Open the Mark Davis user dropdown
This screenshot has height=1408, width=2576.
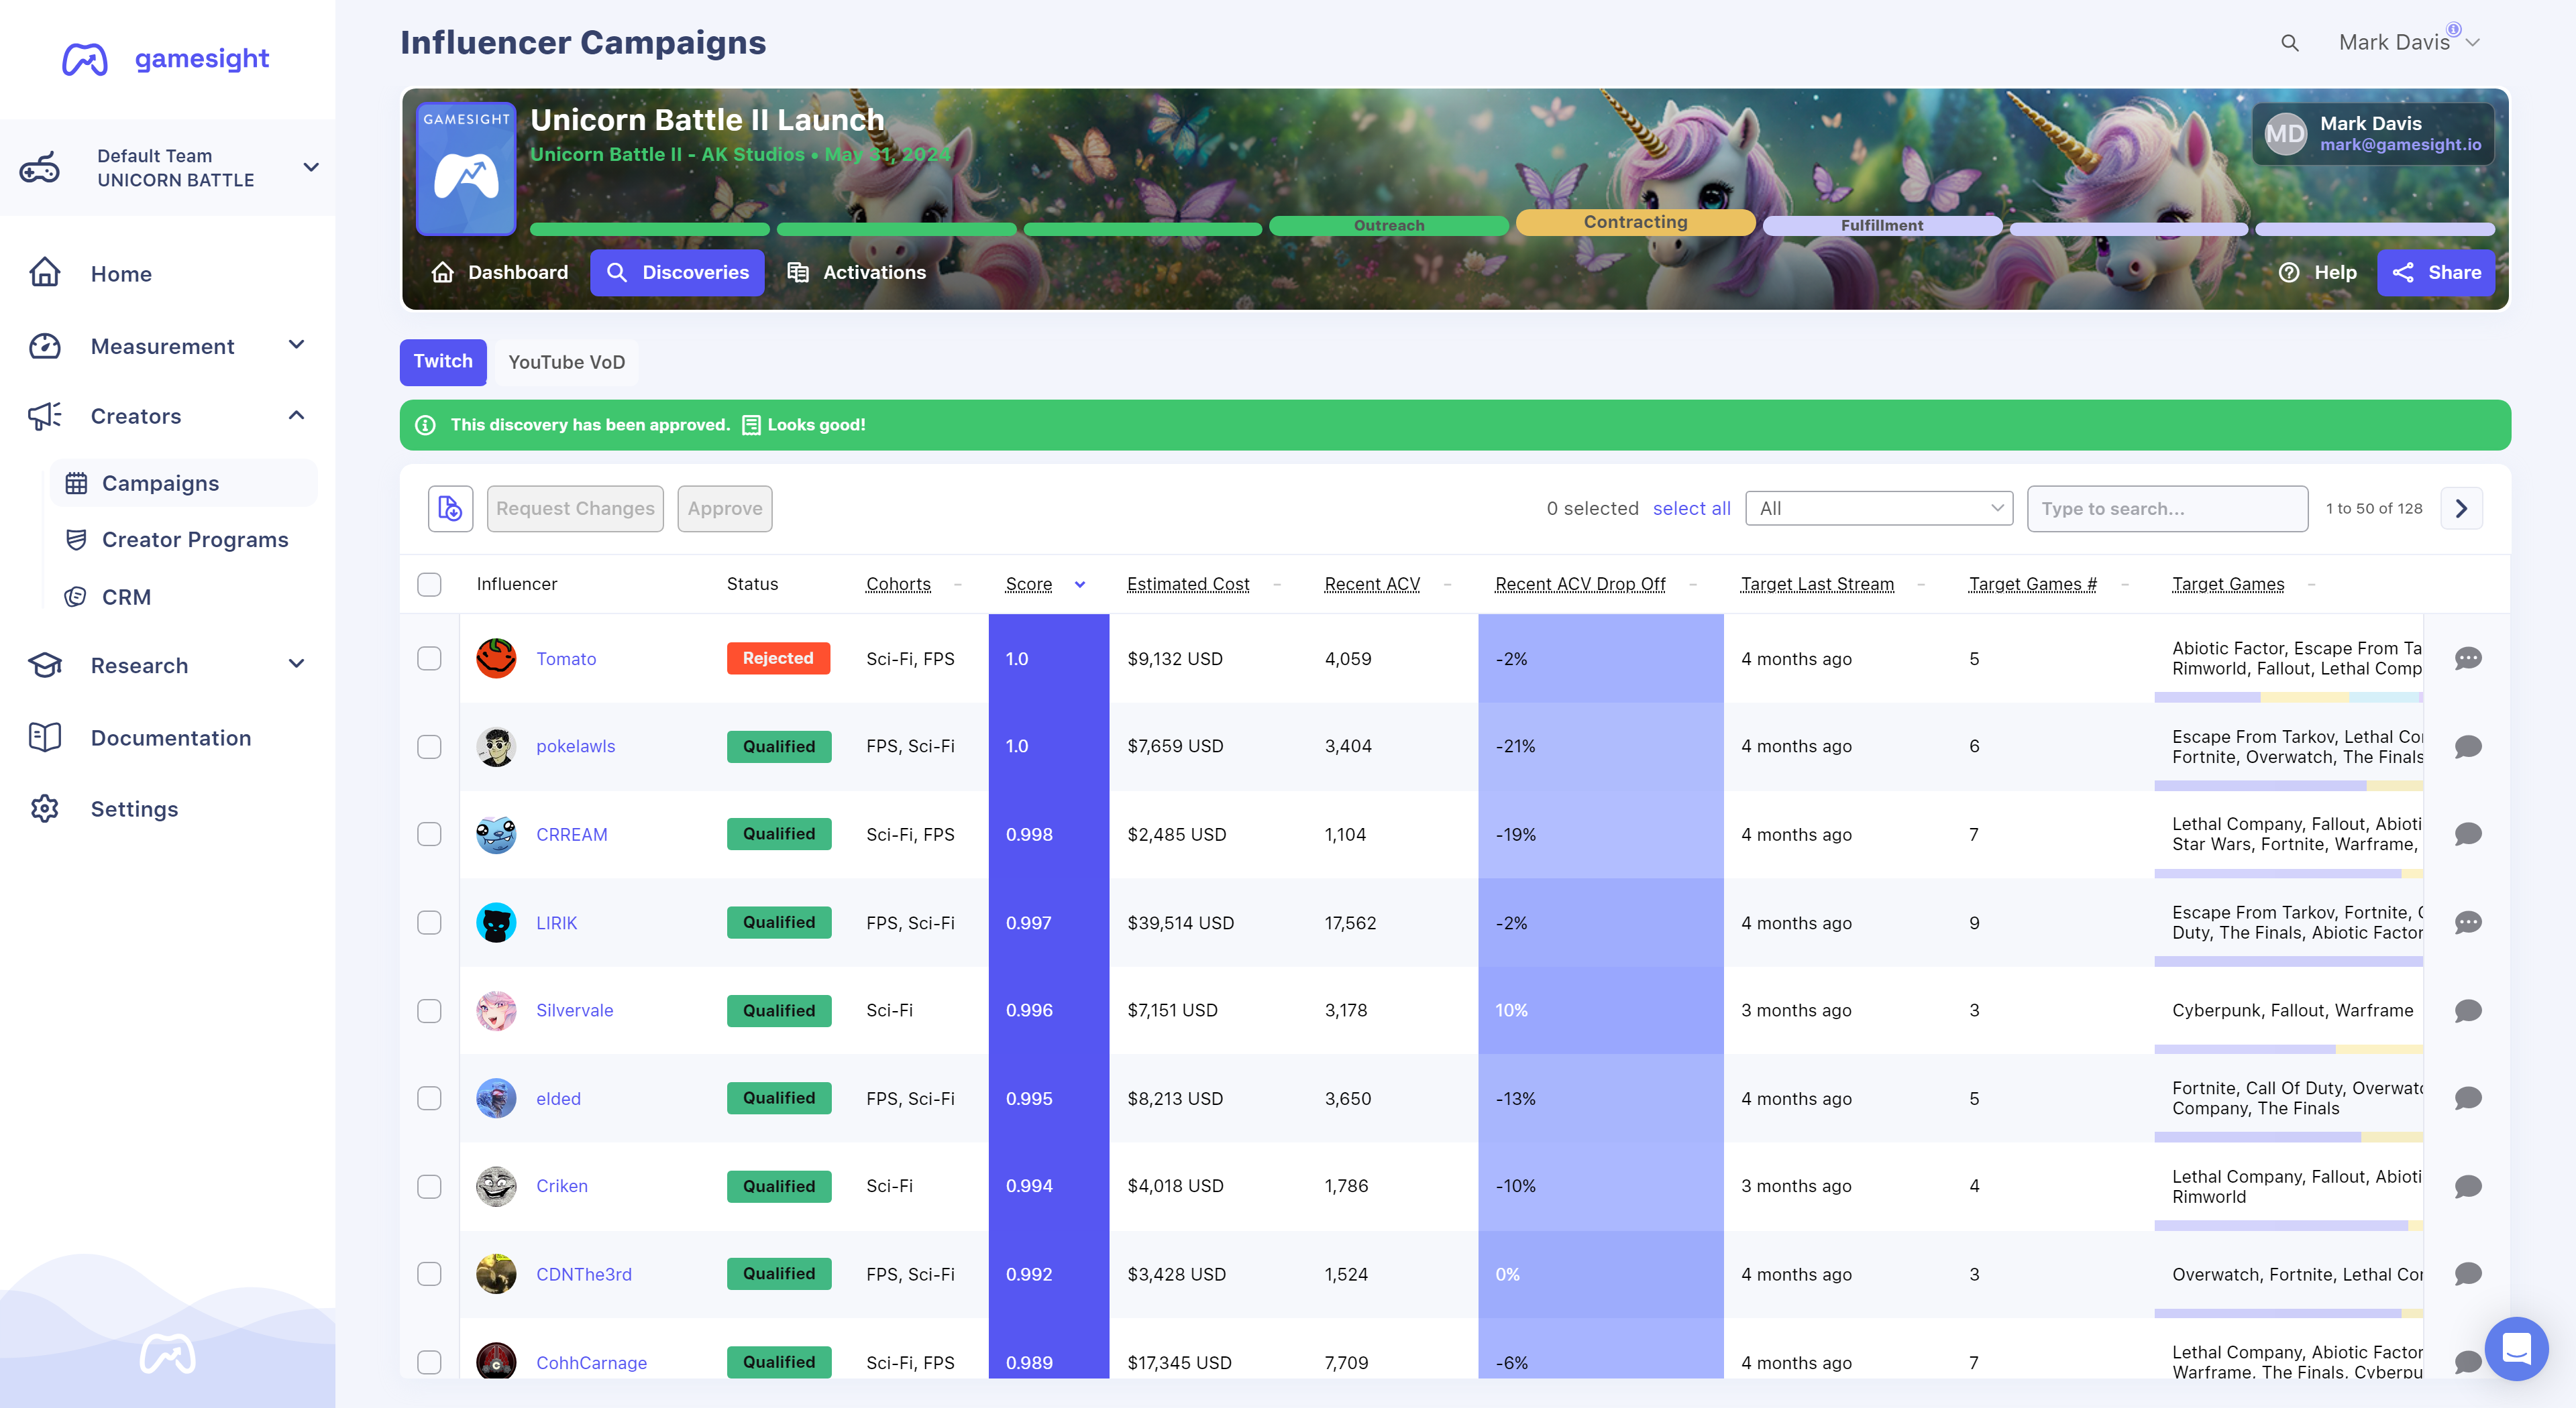coord(2408,42)
